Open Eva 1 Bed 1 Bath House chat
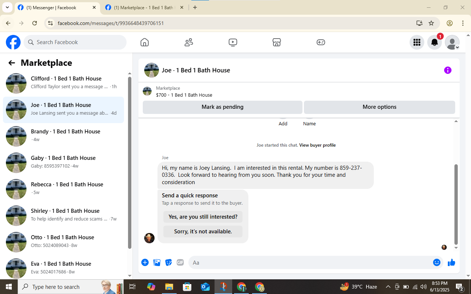Viewport: 471px width, 294px height. 63,268
